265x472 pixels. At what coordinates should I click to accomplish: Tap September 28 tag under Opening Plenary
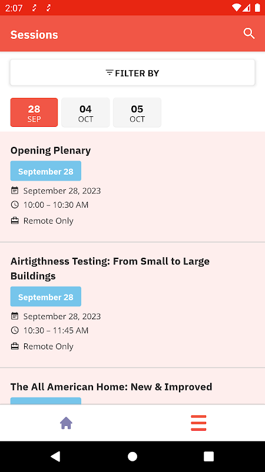46,171
